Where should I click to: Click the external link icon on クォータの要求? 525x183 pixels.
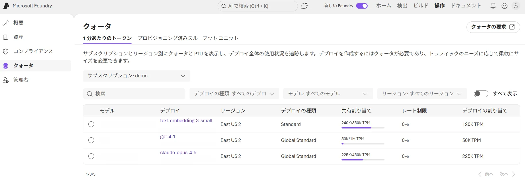click(x=512, y=27)
